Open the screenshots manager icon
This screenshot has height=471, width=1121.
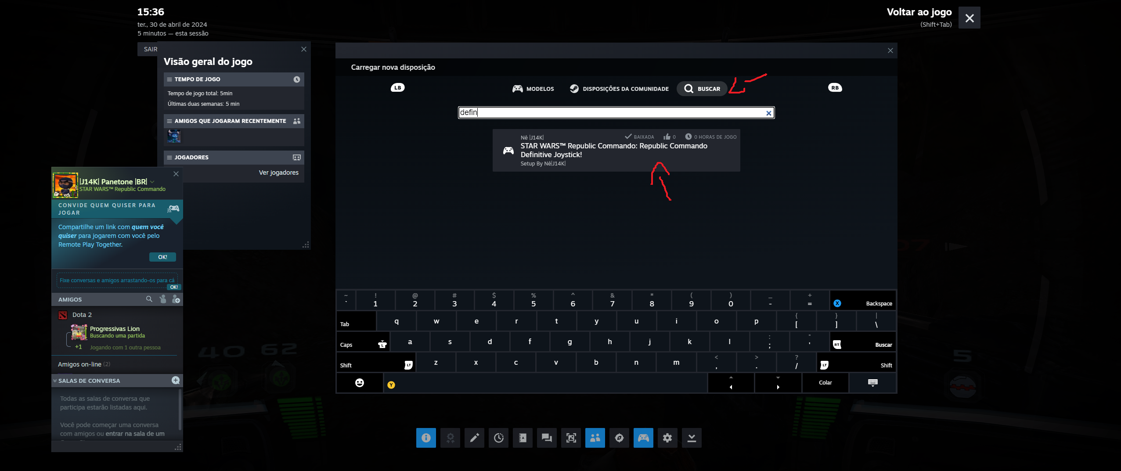571,438
